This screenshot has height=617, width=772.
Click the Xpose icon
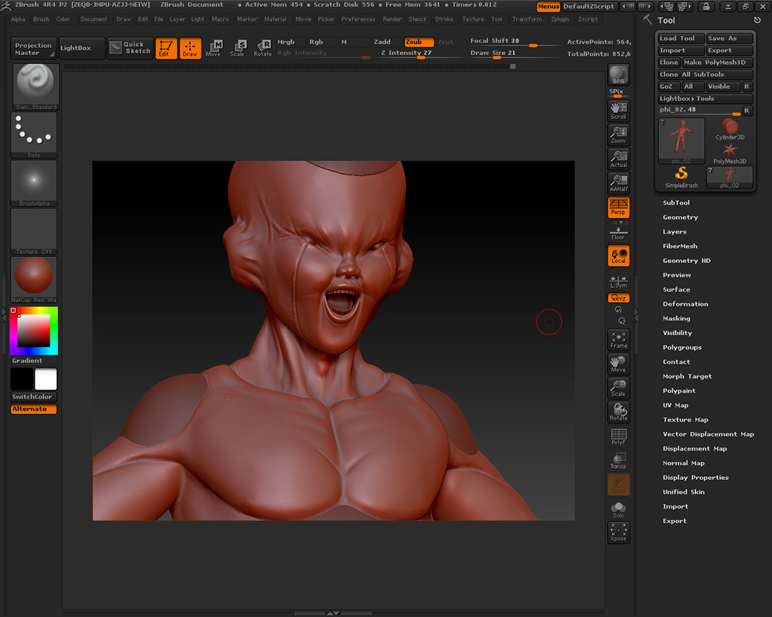point(618,533)
